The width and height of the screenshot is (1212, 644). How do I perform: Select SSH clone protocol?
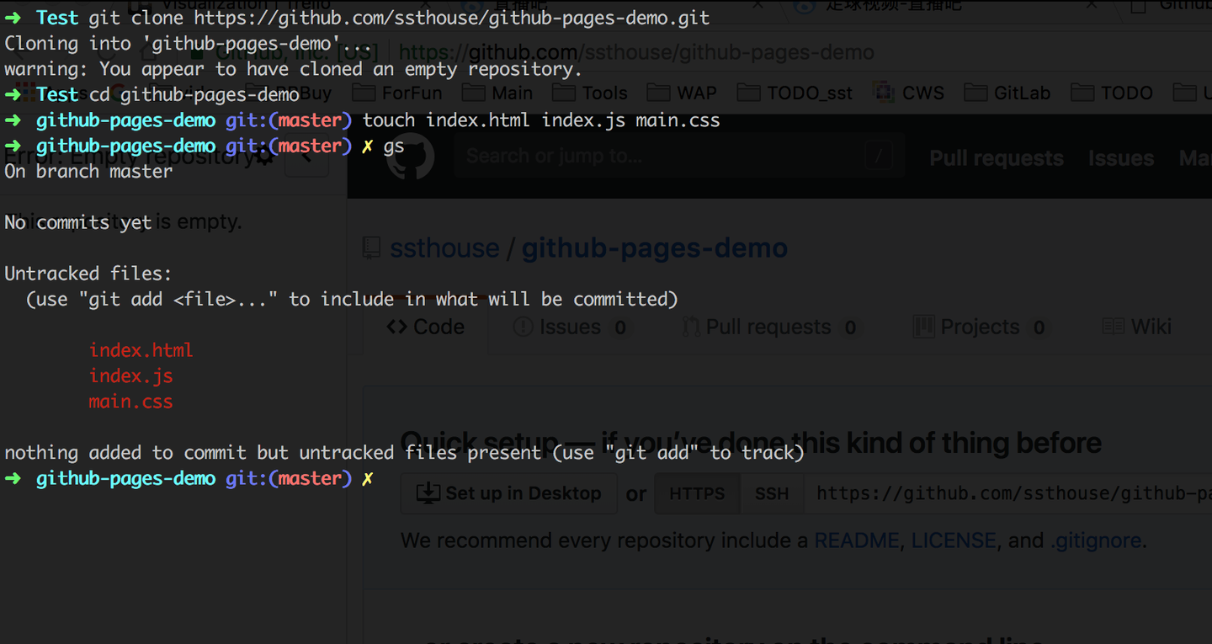coord(772,493)
